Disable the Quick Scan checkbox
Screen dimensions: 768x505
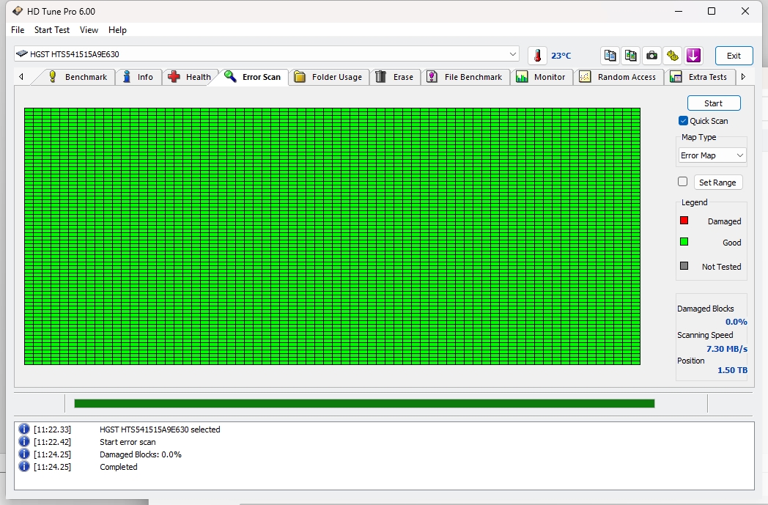pyautogui.click(x=683, y=121)
